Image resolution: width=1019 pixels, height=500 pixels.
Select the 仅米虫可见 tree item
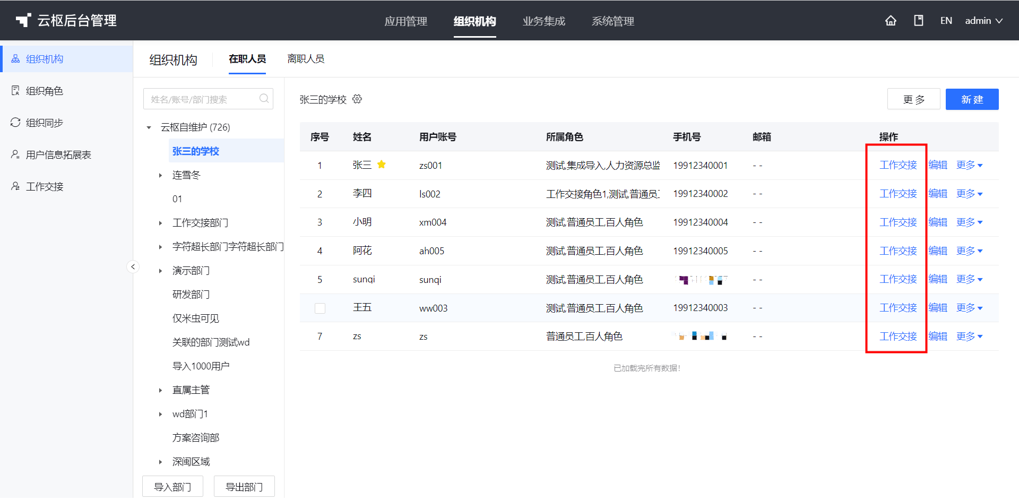pyautogui.click(x=196, y=318)
